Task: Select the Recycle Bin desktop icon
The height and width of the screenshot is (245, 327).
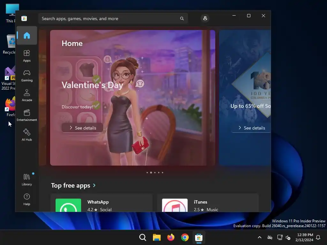Action: click(x=9, y=44)
